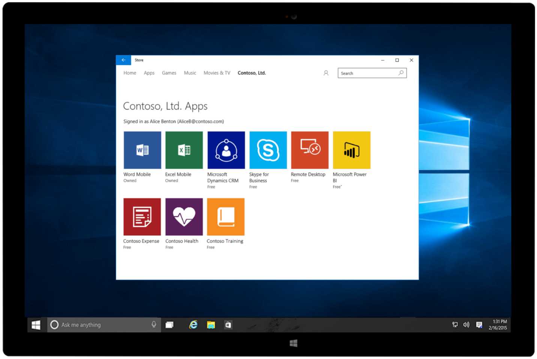Screen dimensions: 537x359
Task: Adjust the speaker volume in system tray
Action: (x=466, y=324)
